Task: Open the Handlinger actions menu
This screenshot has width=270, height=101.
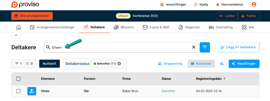Action: tap(244, 64)
